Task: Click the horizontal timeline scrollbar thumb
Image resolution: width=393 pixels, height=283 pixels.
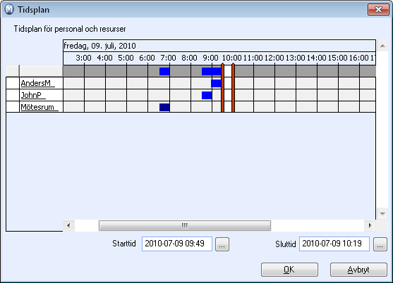Action: point(185,225)
